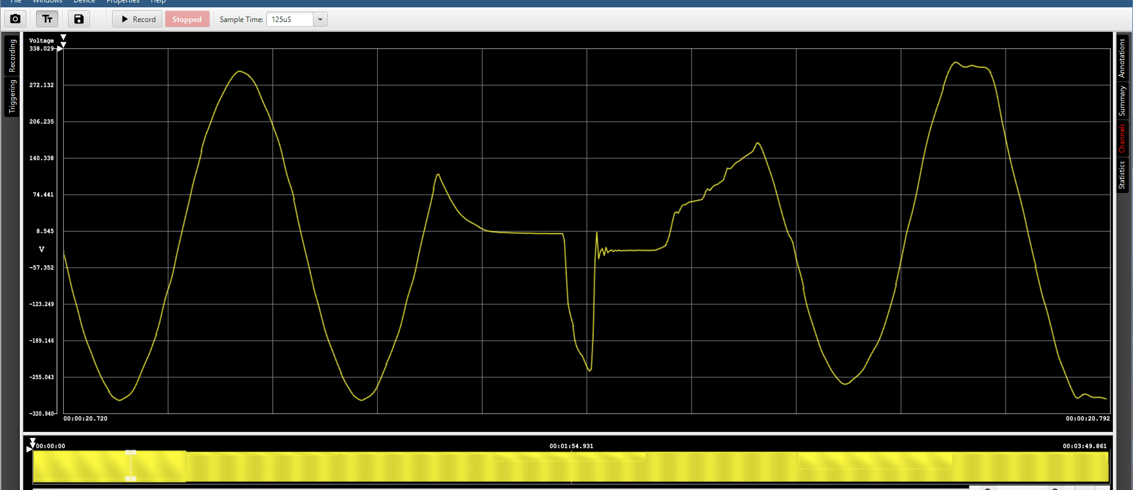Start recording with the Record button
The image size is (1133, 490).
137,19
